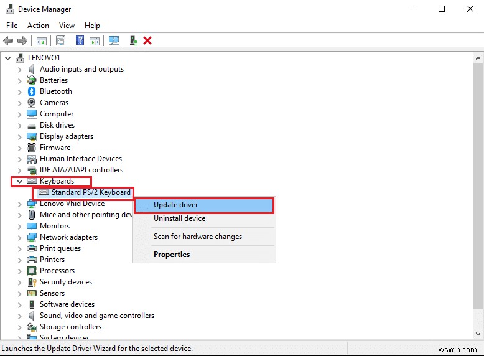Image resolution: width=484 pixels, height=356 pixels.
Task: Click the Network adapters icon
Action: point(32,237)
